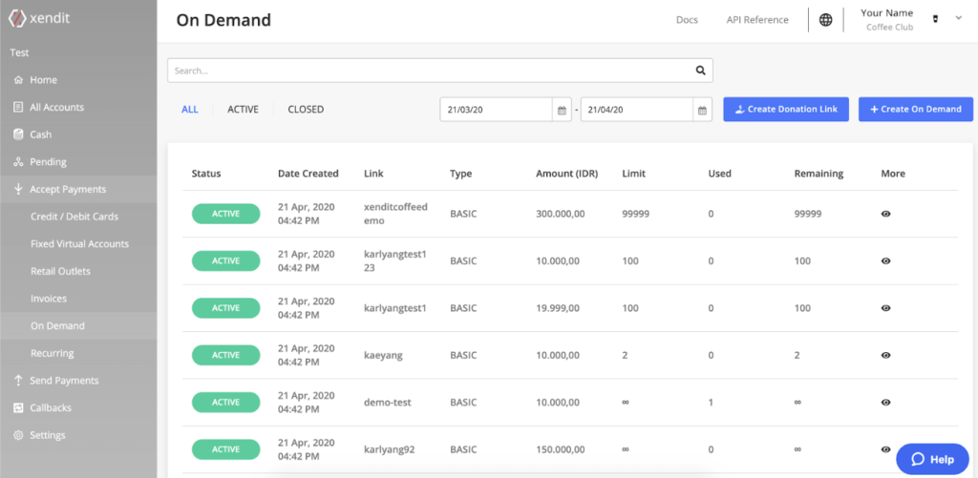Click the Test environment label in sidebar
Viewport: 978px width, 478px height.
point(19,53)
